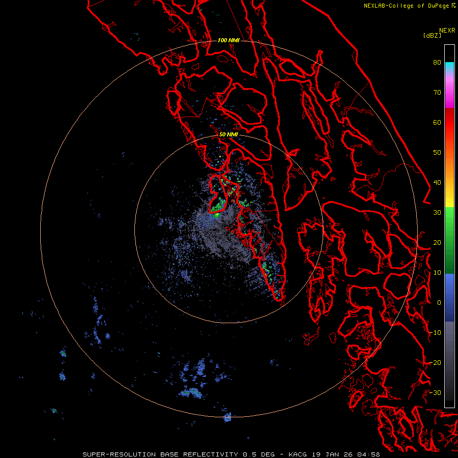
Task: Click the NEXLAB-College of DuPage watermark
Action: [409, 6]
